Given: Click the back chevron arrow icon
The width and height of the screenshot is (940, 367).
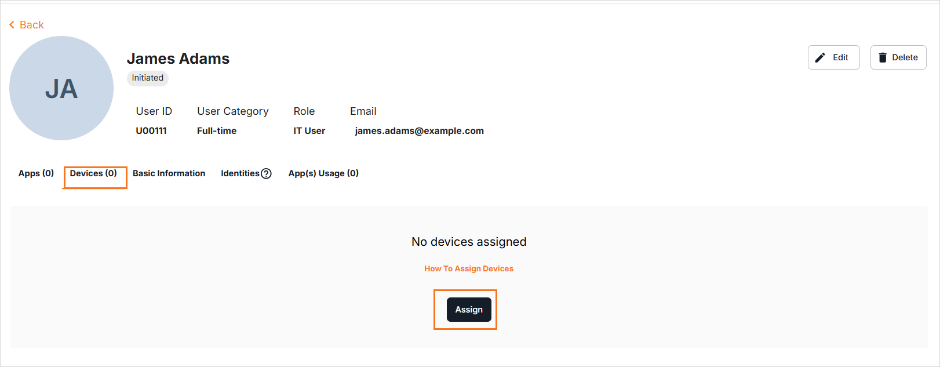Looking at the screenshot, I should [12, 25].
